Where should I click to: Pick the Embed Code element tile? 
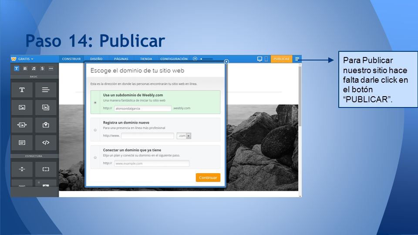pyautogui.click(x=46, y=143)
